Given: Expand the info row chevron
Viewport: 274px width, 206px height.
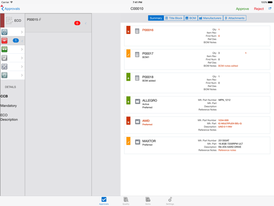Looking at the screenshot, I should pyautogui.click(x=22, y=32).
